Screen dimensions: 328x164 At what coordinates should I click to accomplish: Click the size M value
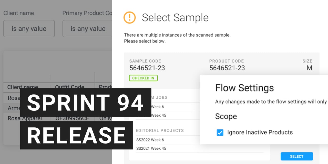coord(309,68)
